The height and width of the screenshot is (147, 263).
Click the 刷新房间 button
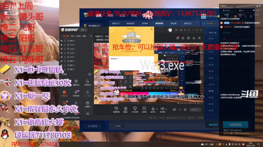pyautogui.click(x=213, y=125)
